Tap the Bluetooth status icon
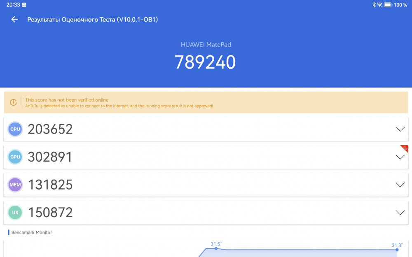The image size is (412, 257). coord(374,5)
